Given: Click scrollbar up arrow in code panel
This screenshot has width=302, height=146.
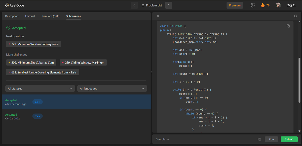Looking at the screenshot, I should coord(299,21).
